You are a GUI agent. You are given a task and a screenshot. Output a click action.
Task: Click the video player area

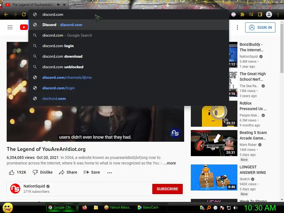click(95, 123)
